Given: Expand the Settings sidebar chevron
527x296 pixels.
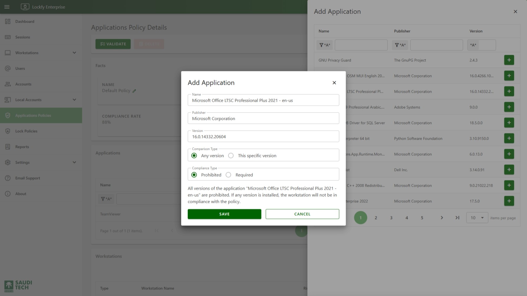Looking at the screenshot, I should [74, 162].
